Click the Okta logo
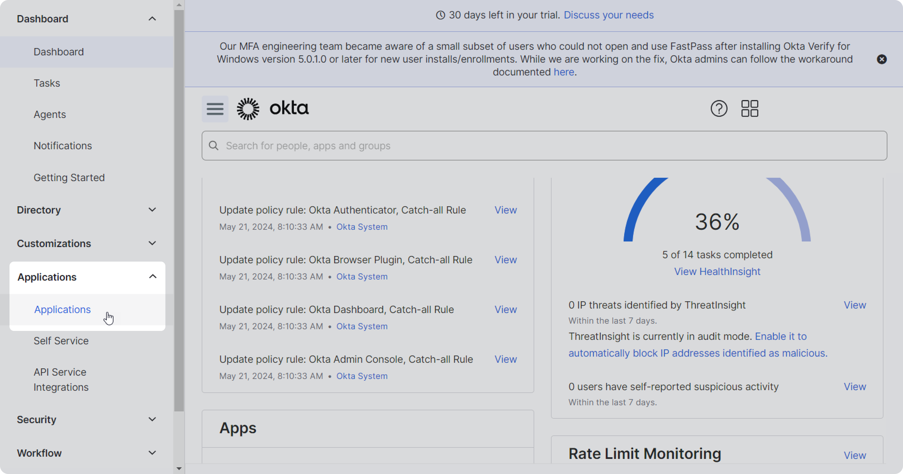The width and height of the screenshot is (903, 474). pos(273,109)
